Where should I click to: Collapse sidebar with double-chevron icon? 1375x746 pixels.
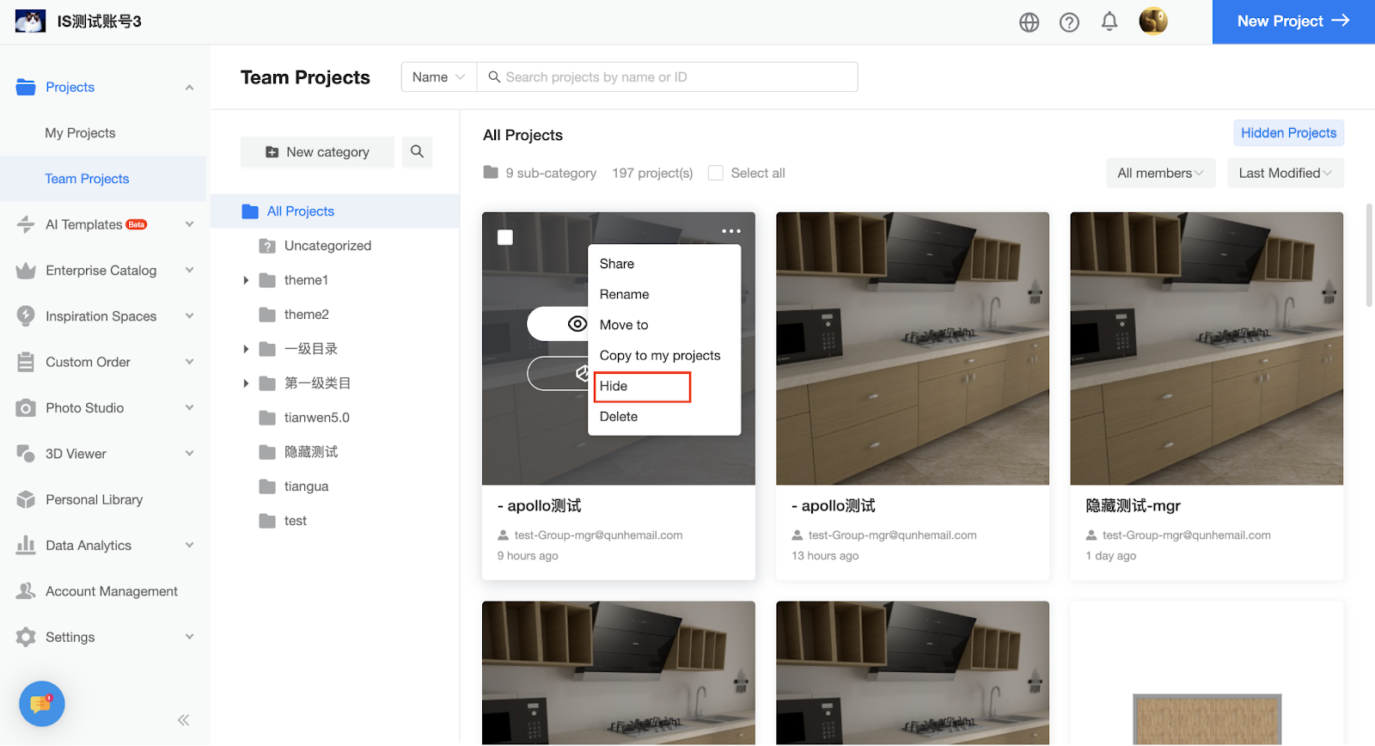point(183,720)
